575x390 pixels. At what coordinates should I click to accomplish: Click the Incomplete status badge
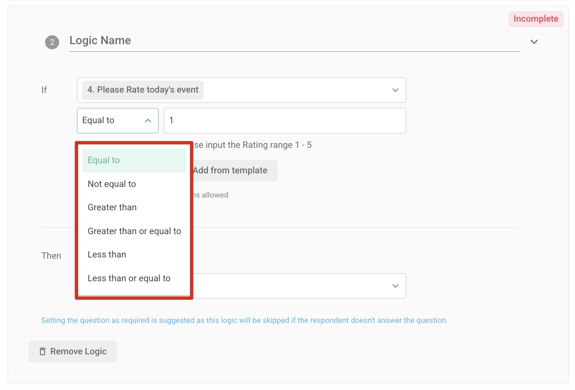click(536, 19)
